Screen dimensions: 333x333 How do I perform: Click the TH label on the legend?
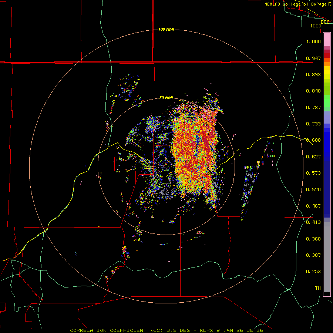pyautogui.click(x=318, y=288)
